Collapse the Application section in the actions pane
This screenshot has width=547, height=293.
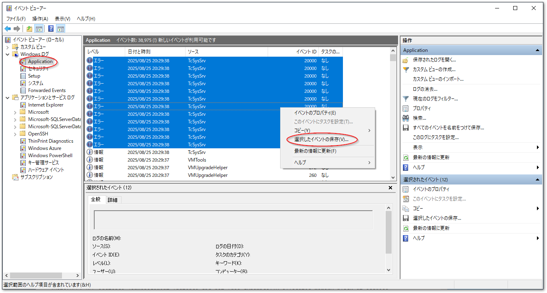click(538, 50)
